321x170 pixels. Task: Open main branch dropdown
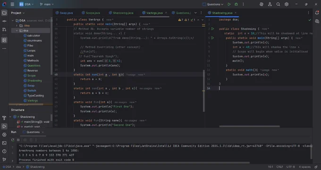click(x=47, y=4)
